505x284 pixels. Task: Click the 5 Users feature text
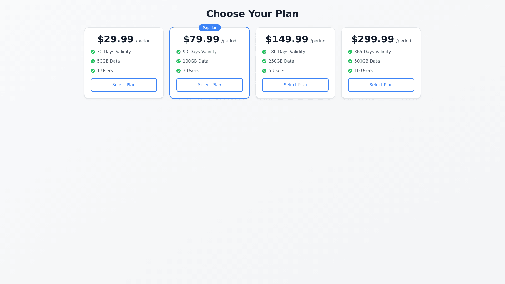pyautogui.click(x=276, y=71)
